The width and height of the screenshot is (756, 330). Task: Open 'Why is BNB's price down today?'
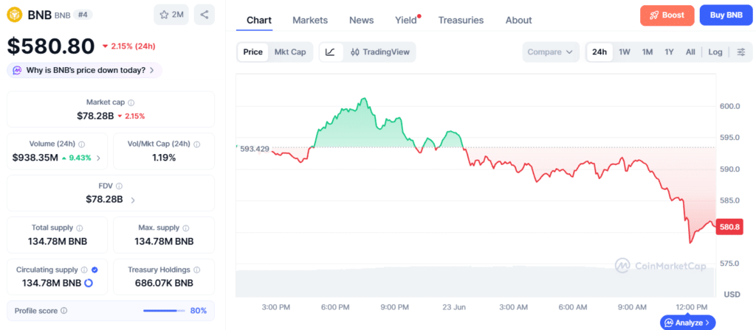pyautogui.click(x=84, y=70)
